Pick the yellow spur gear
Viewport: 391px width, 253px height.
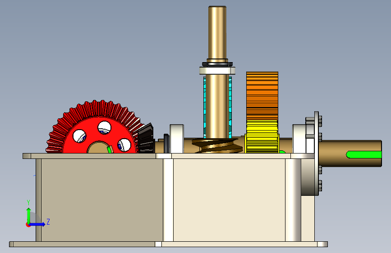262,136
